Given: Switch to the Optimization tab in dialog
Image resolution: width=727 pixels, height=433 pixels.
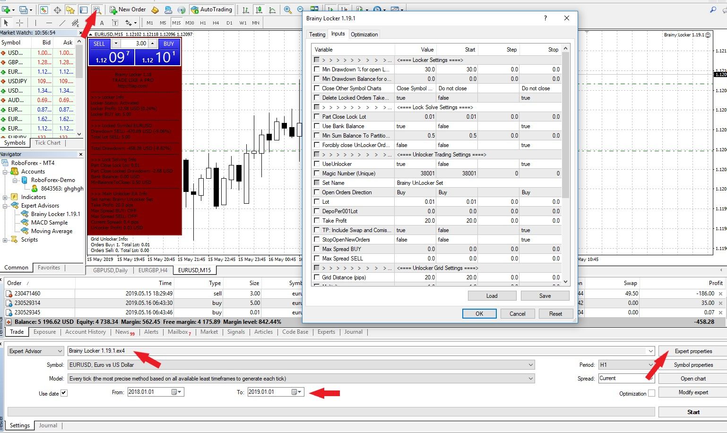Looking at the screenshot, I should 364,35.
